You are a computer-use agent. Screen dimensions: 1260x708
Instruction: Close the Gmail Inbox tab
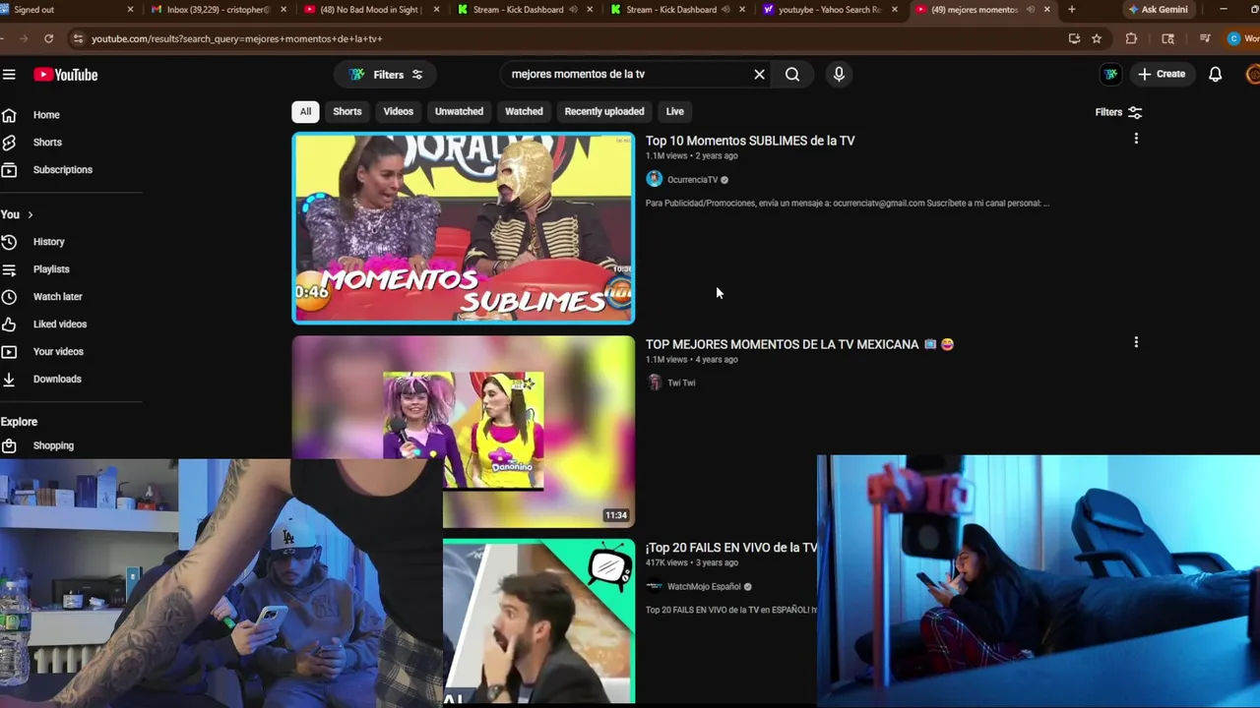pos(284,10)
